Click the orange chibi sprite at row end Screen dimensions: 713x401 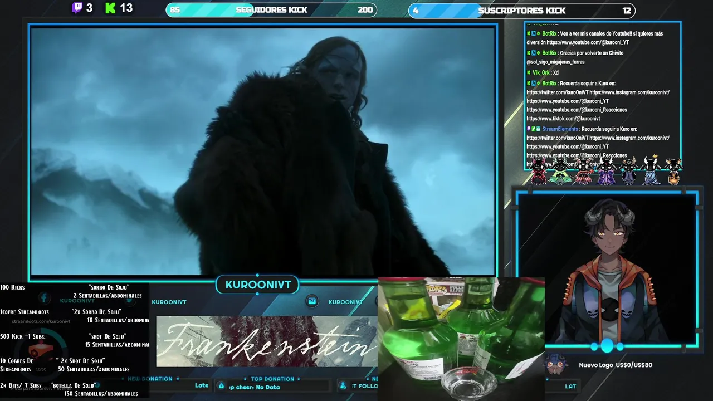pos(674,171)
